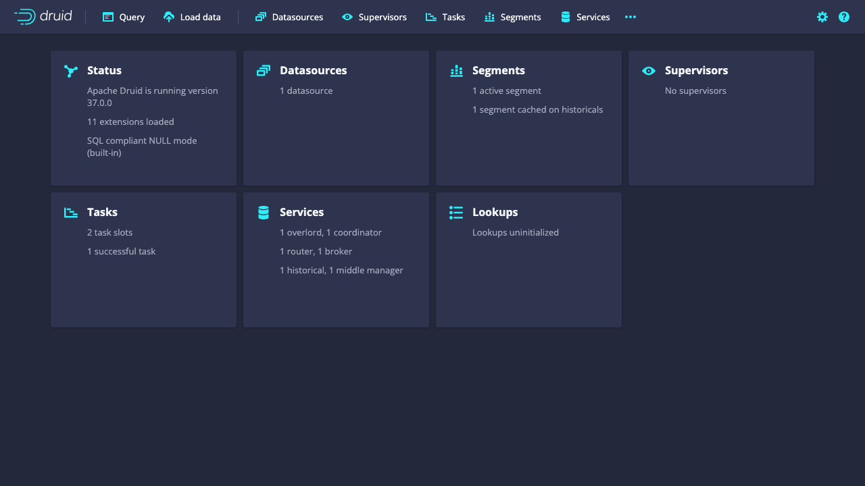Image resolution: width=865 pixels, height=486 pixels.
Task: Click "1 segment cached on historicals"
Action: (x=538, y=109)
